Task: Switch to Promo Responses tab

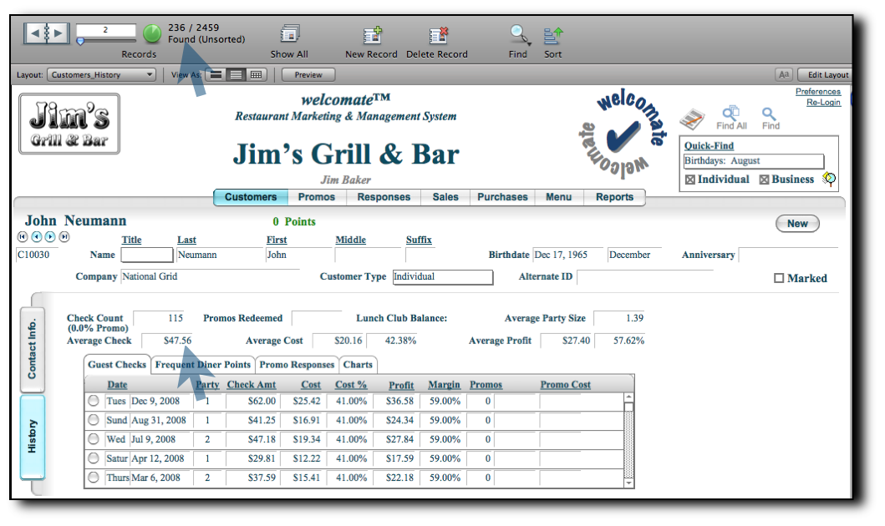Action: [297, 365]
